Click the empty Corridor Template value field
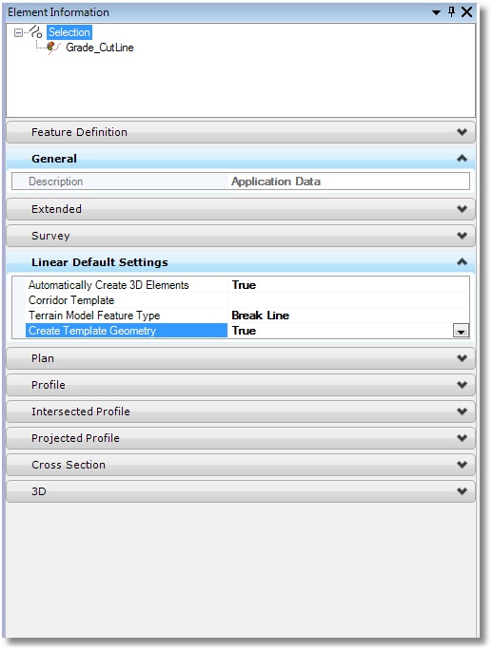 (x=348, y=300)
